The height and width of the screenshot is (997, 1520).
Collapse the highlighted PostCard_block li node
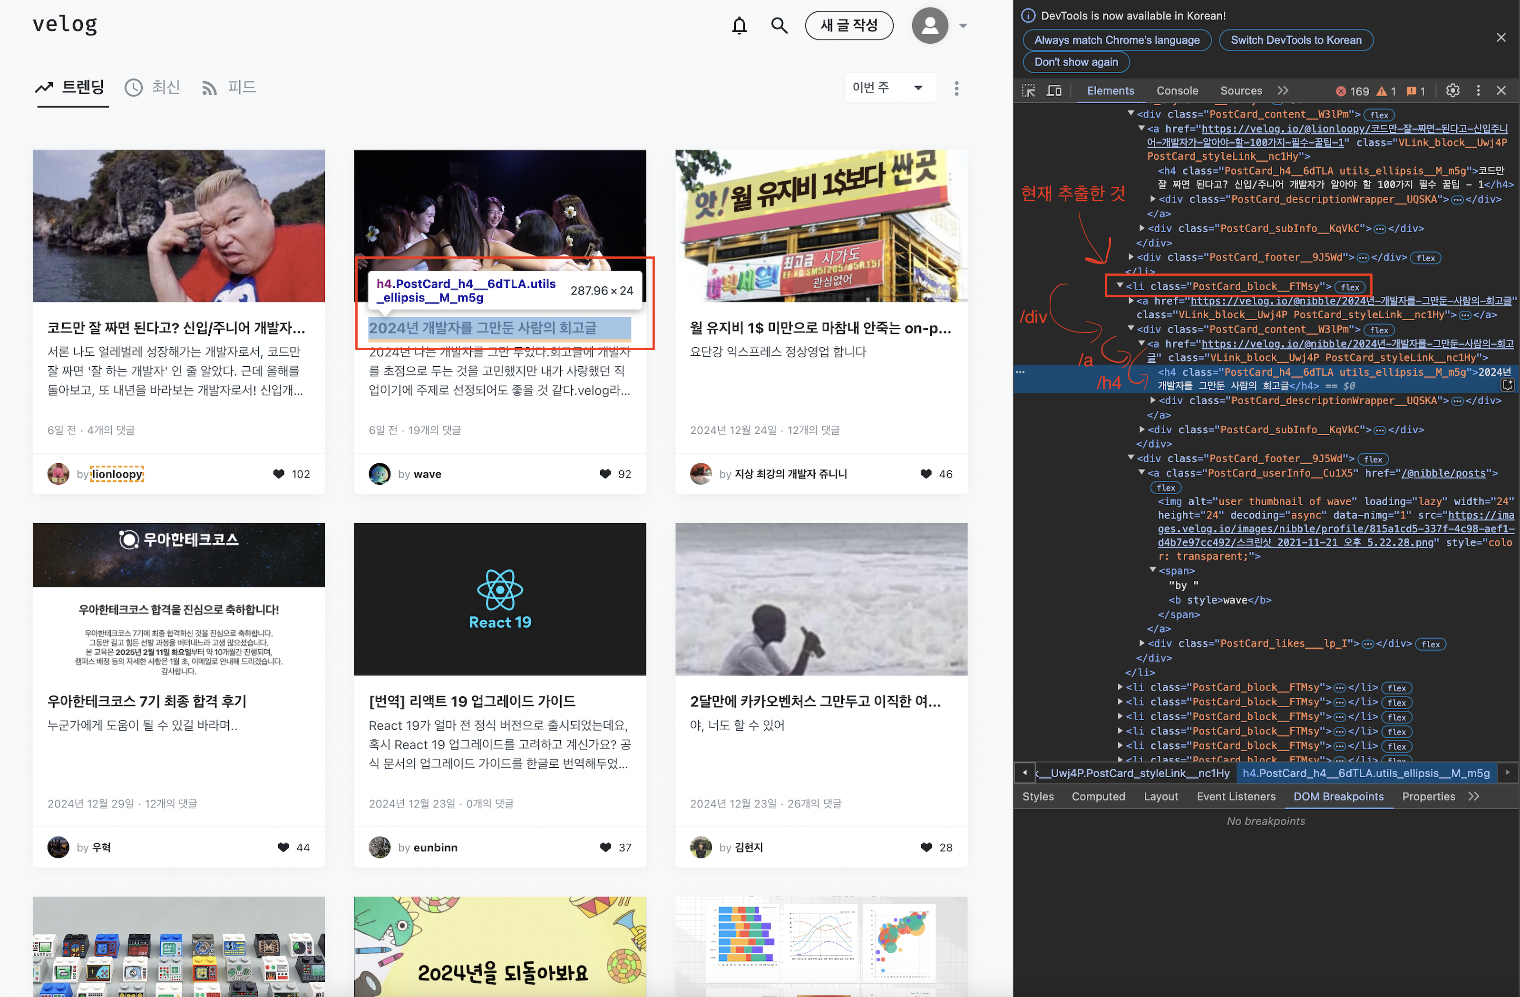click(x=1120, y=286)
